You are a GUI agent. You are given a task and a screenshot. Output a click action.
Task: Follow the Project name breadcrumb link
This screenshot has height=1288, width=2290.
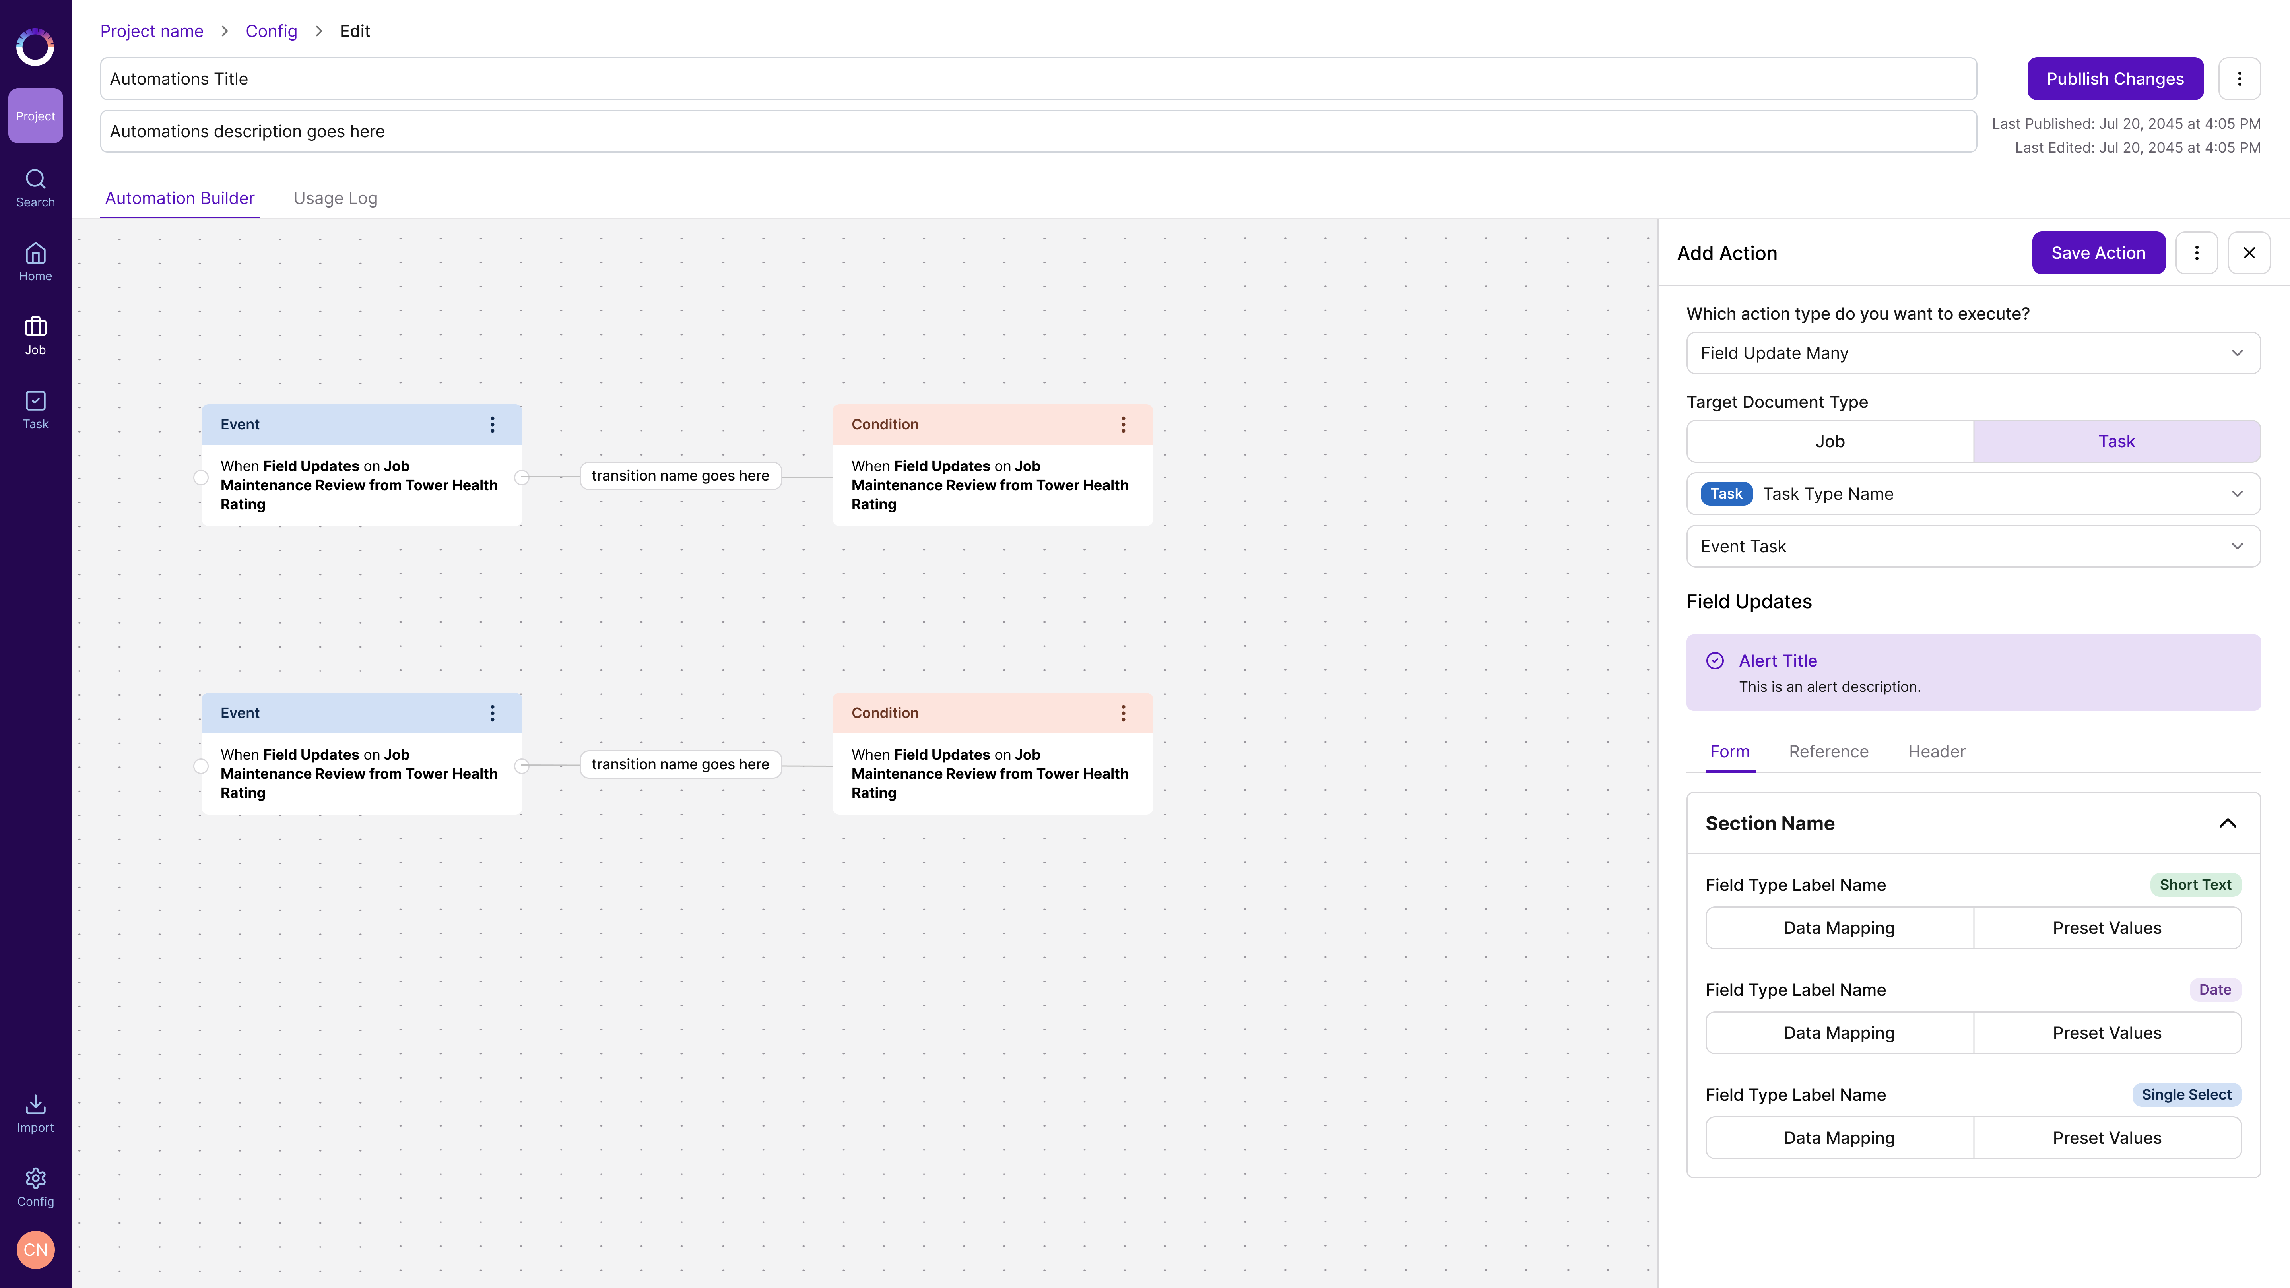[152, 31]
